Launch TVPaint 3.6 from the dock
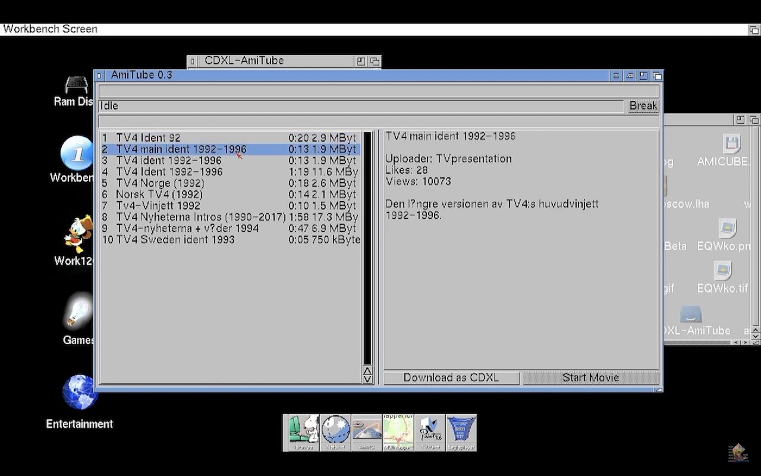The width and height of the screenshot is (761, 476). [430, 433]
